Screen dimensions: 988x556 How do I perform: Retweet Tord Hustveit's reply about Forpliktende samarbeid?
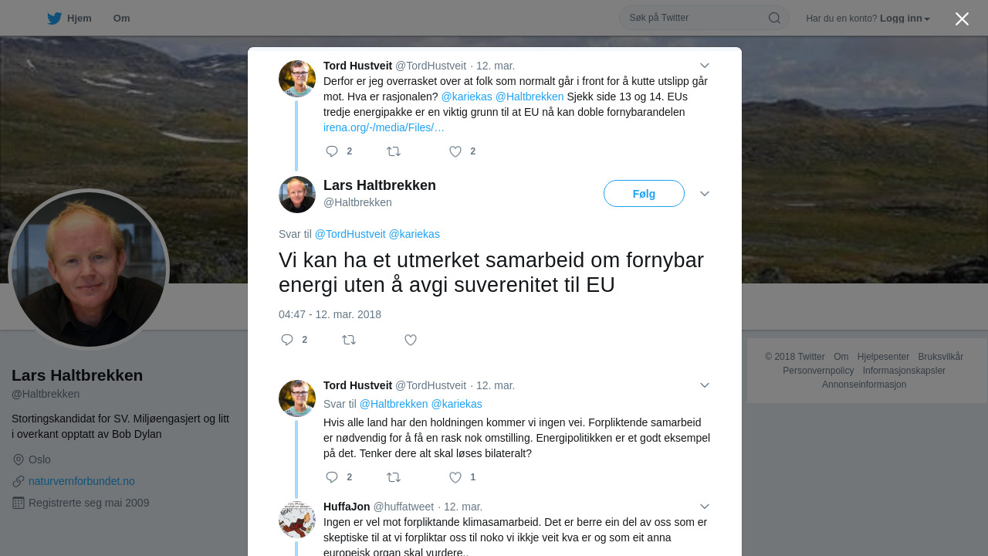(x=394, y=477)
